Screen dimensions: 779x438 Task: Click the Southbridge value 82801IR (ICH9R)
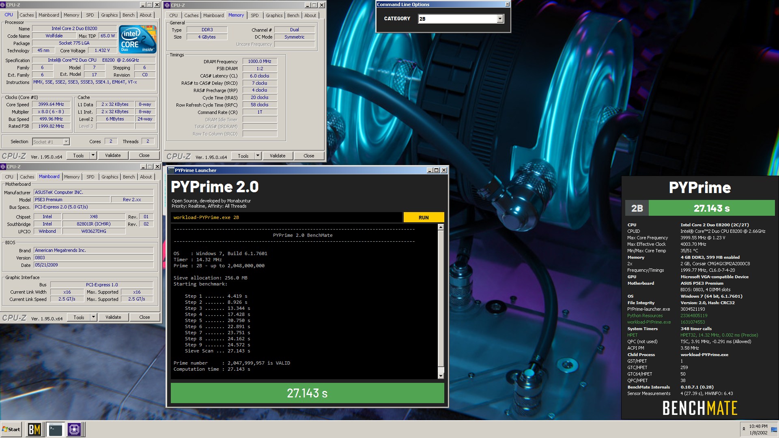[x=94, y=224]
